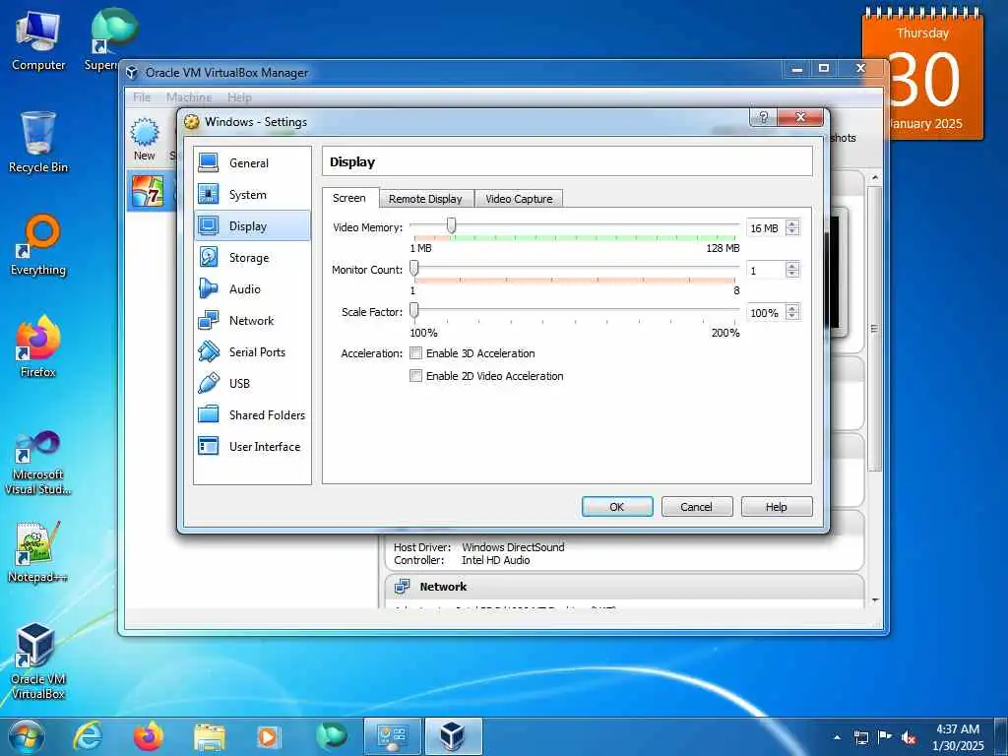Enable 2D Video Acceleration checkbox
The image size is (1008, 756).
[x=416, y=376]
